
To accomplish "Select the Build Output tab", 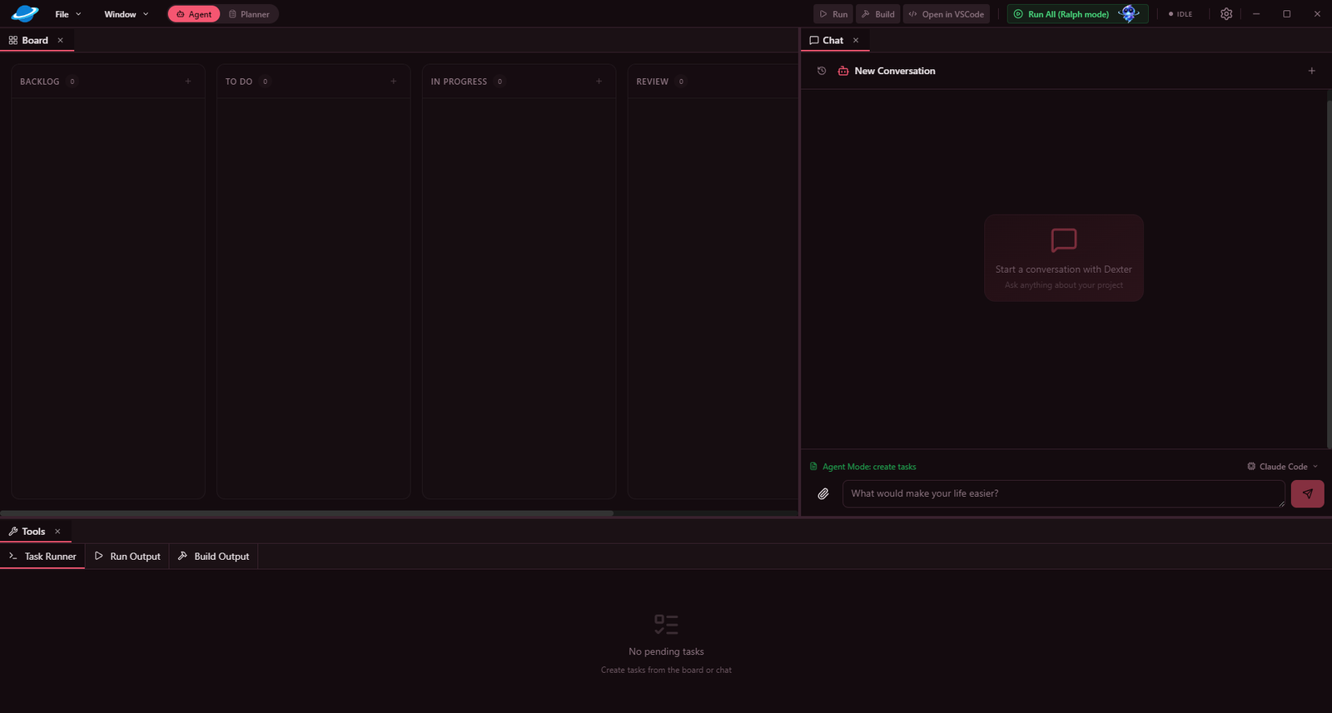I will 214,557.
